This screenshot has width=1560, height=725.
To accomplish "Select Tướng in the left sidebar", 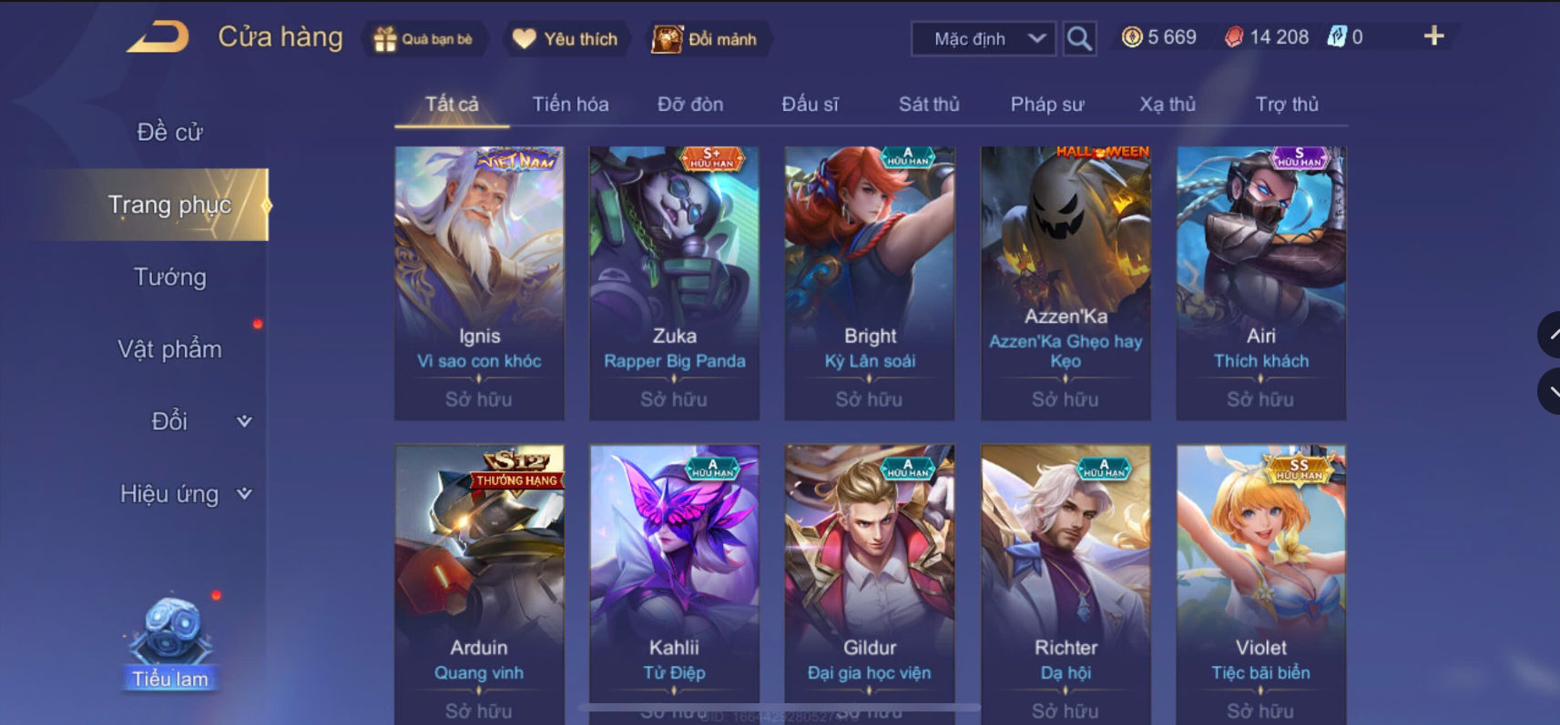I will [x=170, y=277].
